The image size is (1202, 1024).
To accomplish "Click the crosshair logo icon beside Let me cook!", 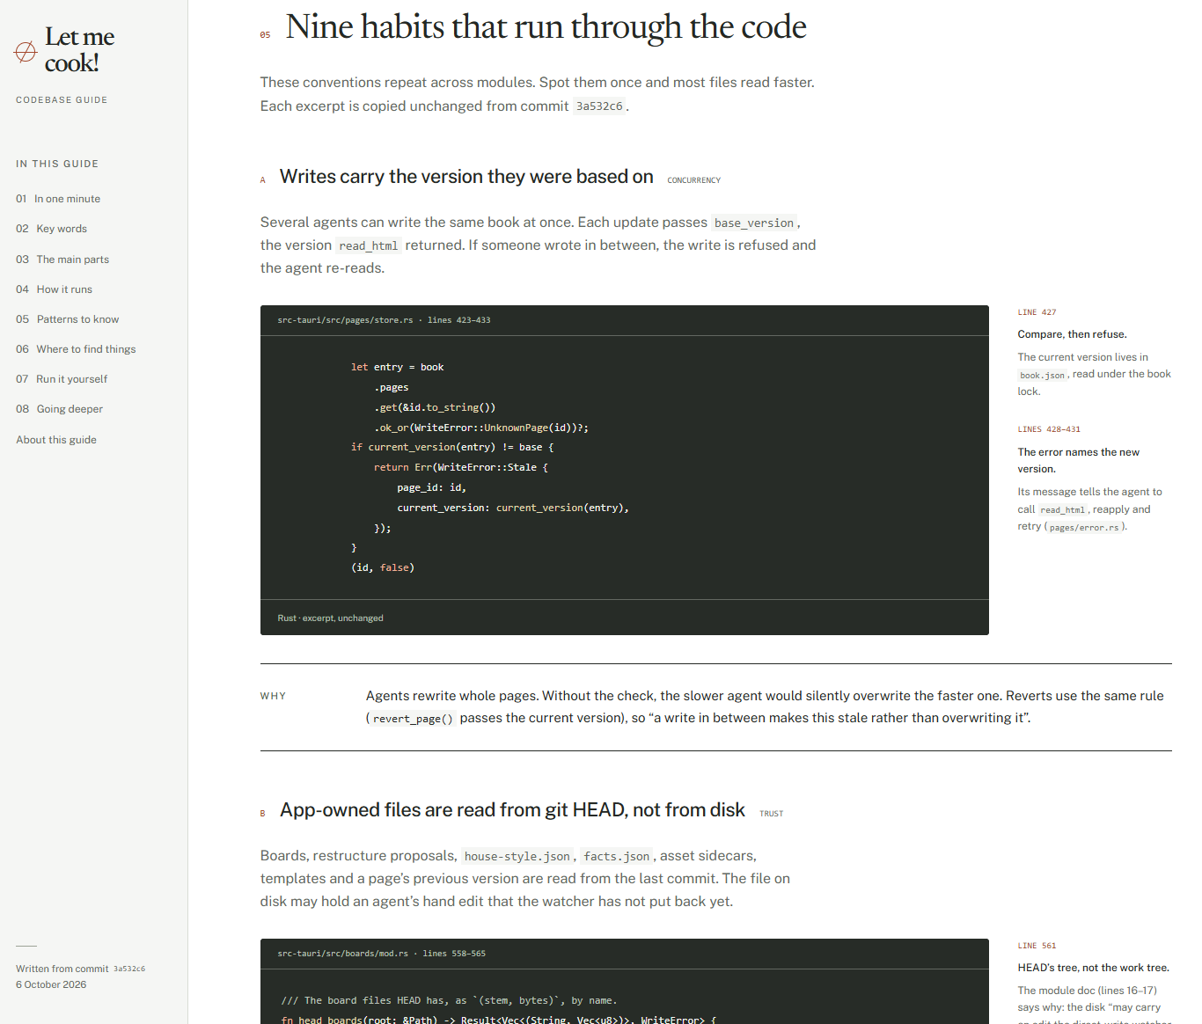I will tap(26, 52).
